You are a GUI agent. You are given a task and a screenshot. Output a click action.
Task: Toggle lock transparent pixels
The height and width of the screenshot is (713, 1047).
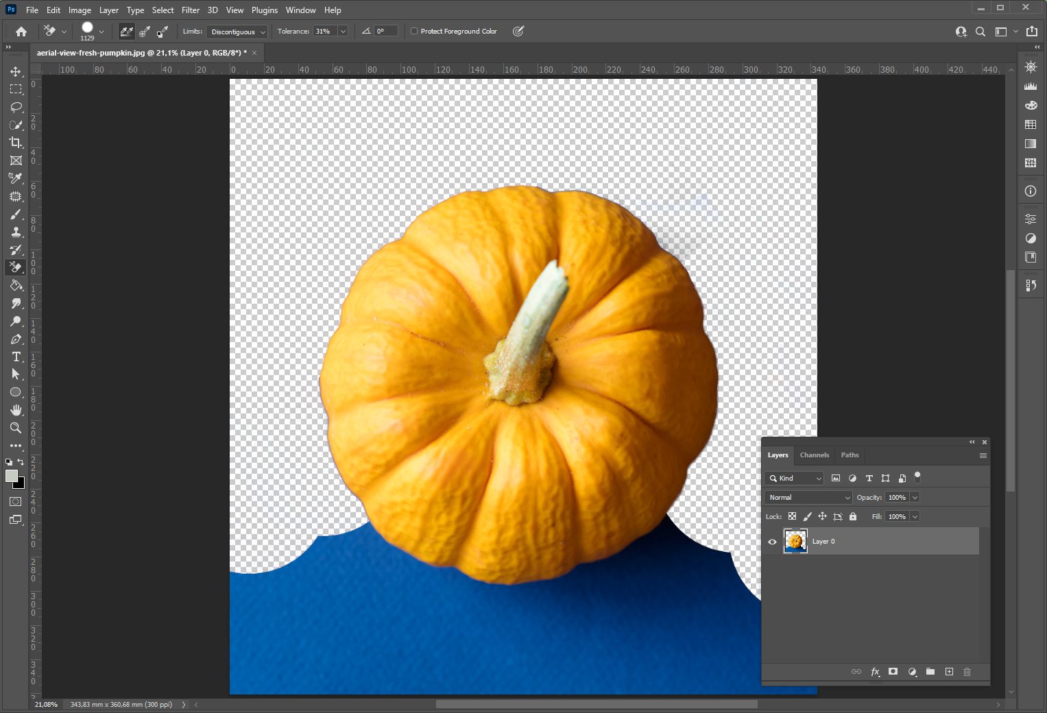pos(792,516)
